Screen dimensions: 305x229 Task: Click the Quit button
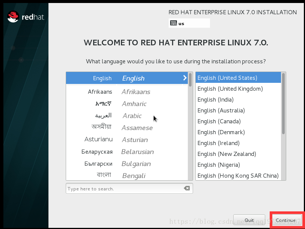[x=249, y=220]
